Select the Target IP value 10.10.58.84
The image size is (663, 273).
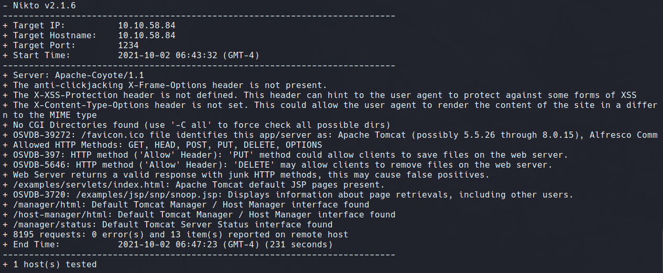pos(147,25)
